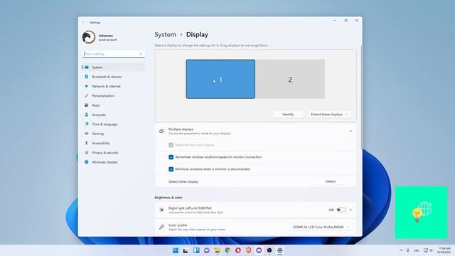This screenshot has width=455, height=256.
Task: Click the Johannes profile avatar
Action: click(88, 37)
